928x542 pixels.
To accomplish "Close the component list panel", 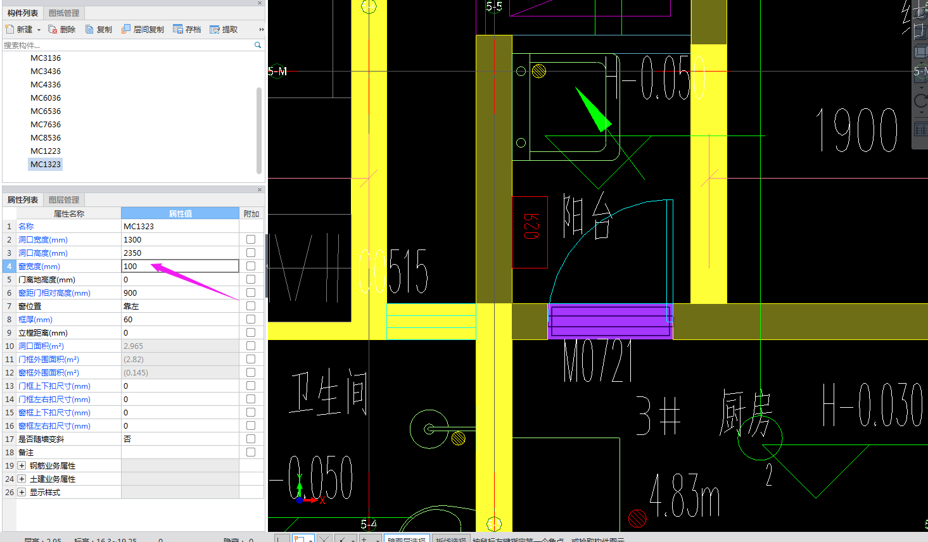I will [260, 3].
